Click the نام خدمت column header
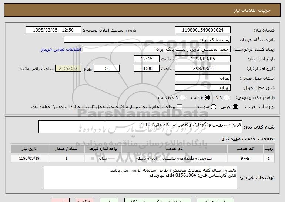The width and height of the screenshot is (285, 202). 174,149
